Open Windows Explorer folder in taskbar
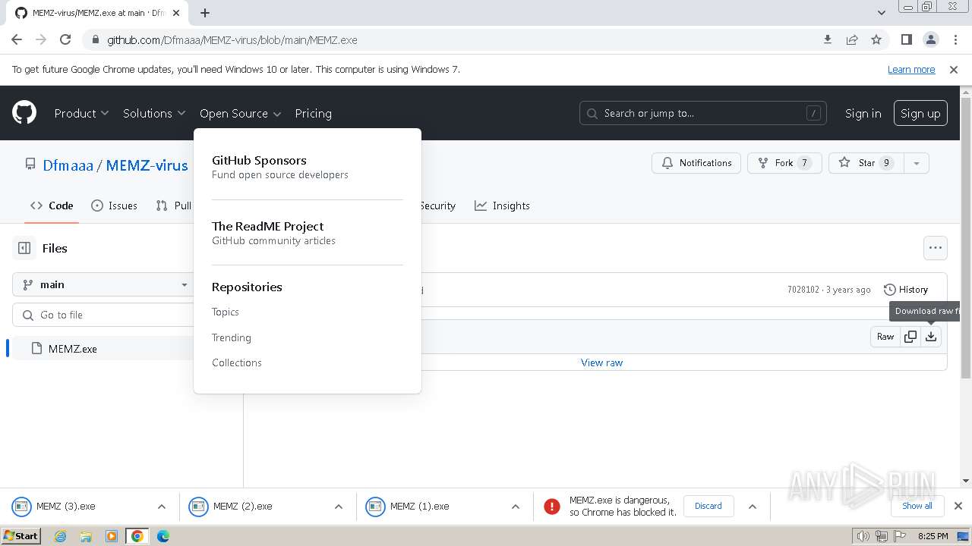The width and height of the screenshot is (972, 546). click(86, 536)
